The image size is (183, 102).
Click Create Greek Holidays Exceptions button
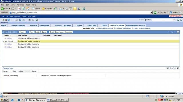61,32
